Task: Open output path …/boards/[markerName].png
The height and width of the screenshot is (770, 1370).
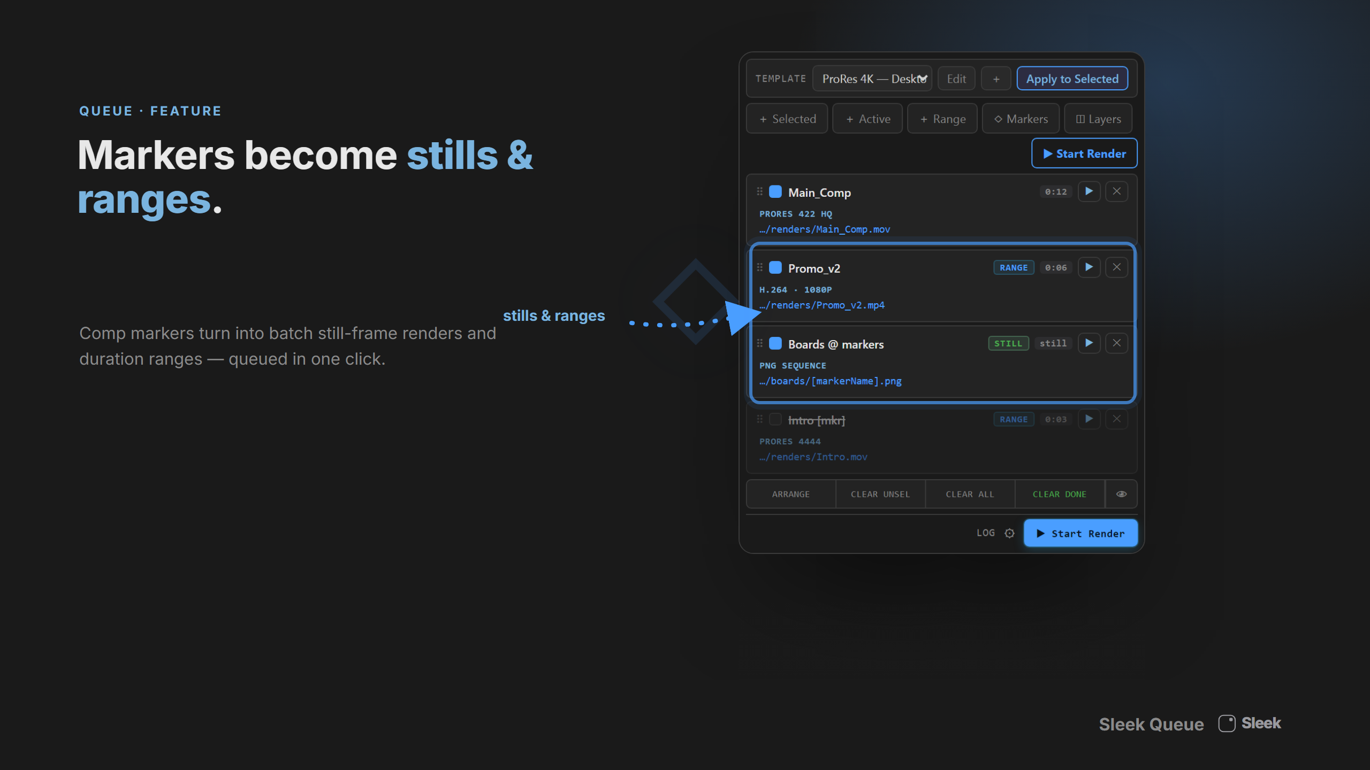Action: [831, 381]
